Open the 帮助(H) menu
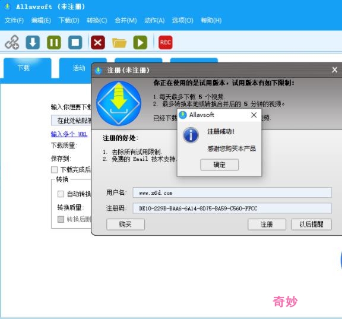 (x=211, y=21)
